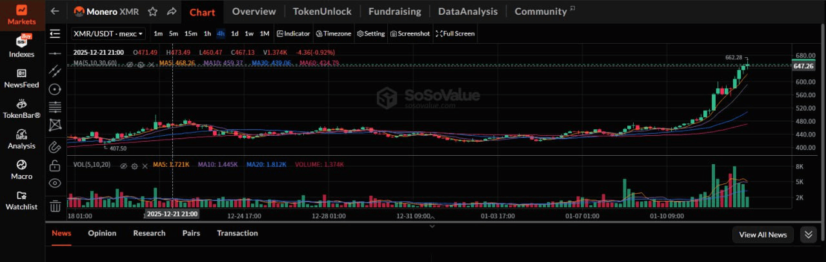Select the price channel drawing tool

[x=55, y=71]
